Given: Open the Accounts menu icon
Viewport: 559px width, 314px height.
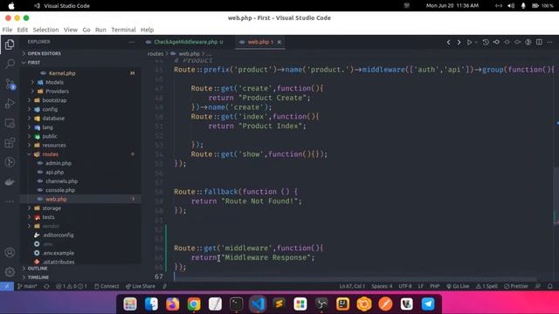Looking at the screenshot, I should coord(10,252).
